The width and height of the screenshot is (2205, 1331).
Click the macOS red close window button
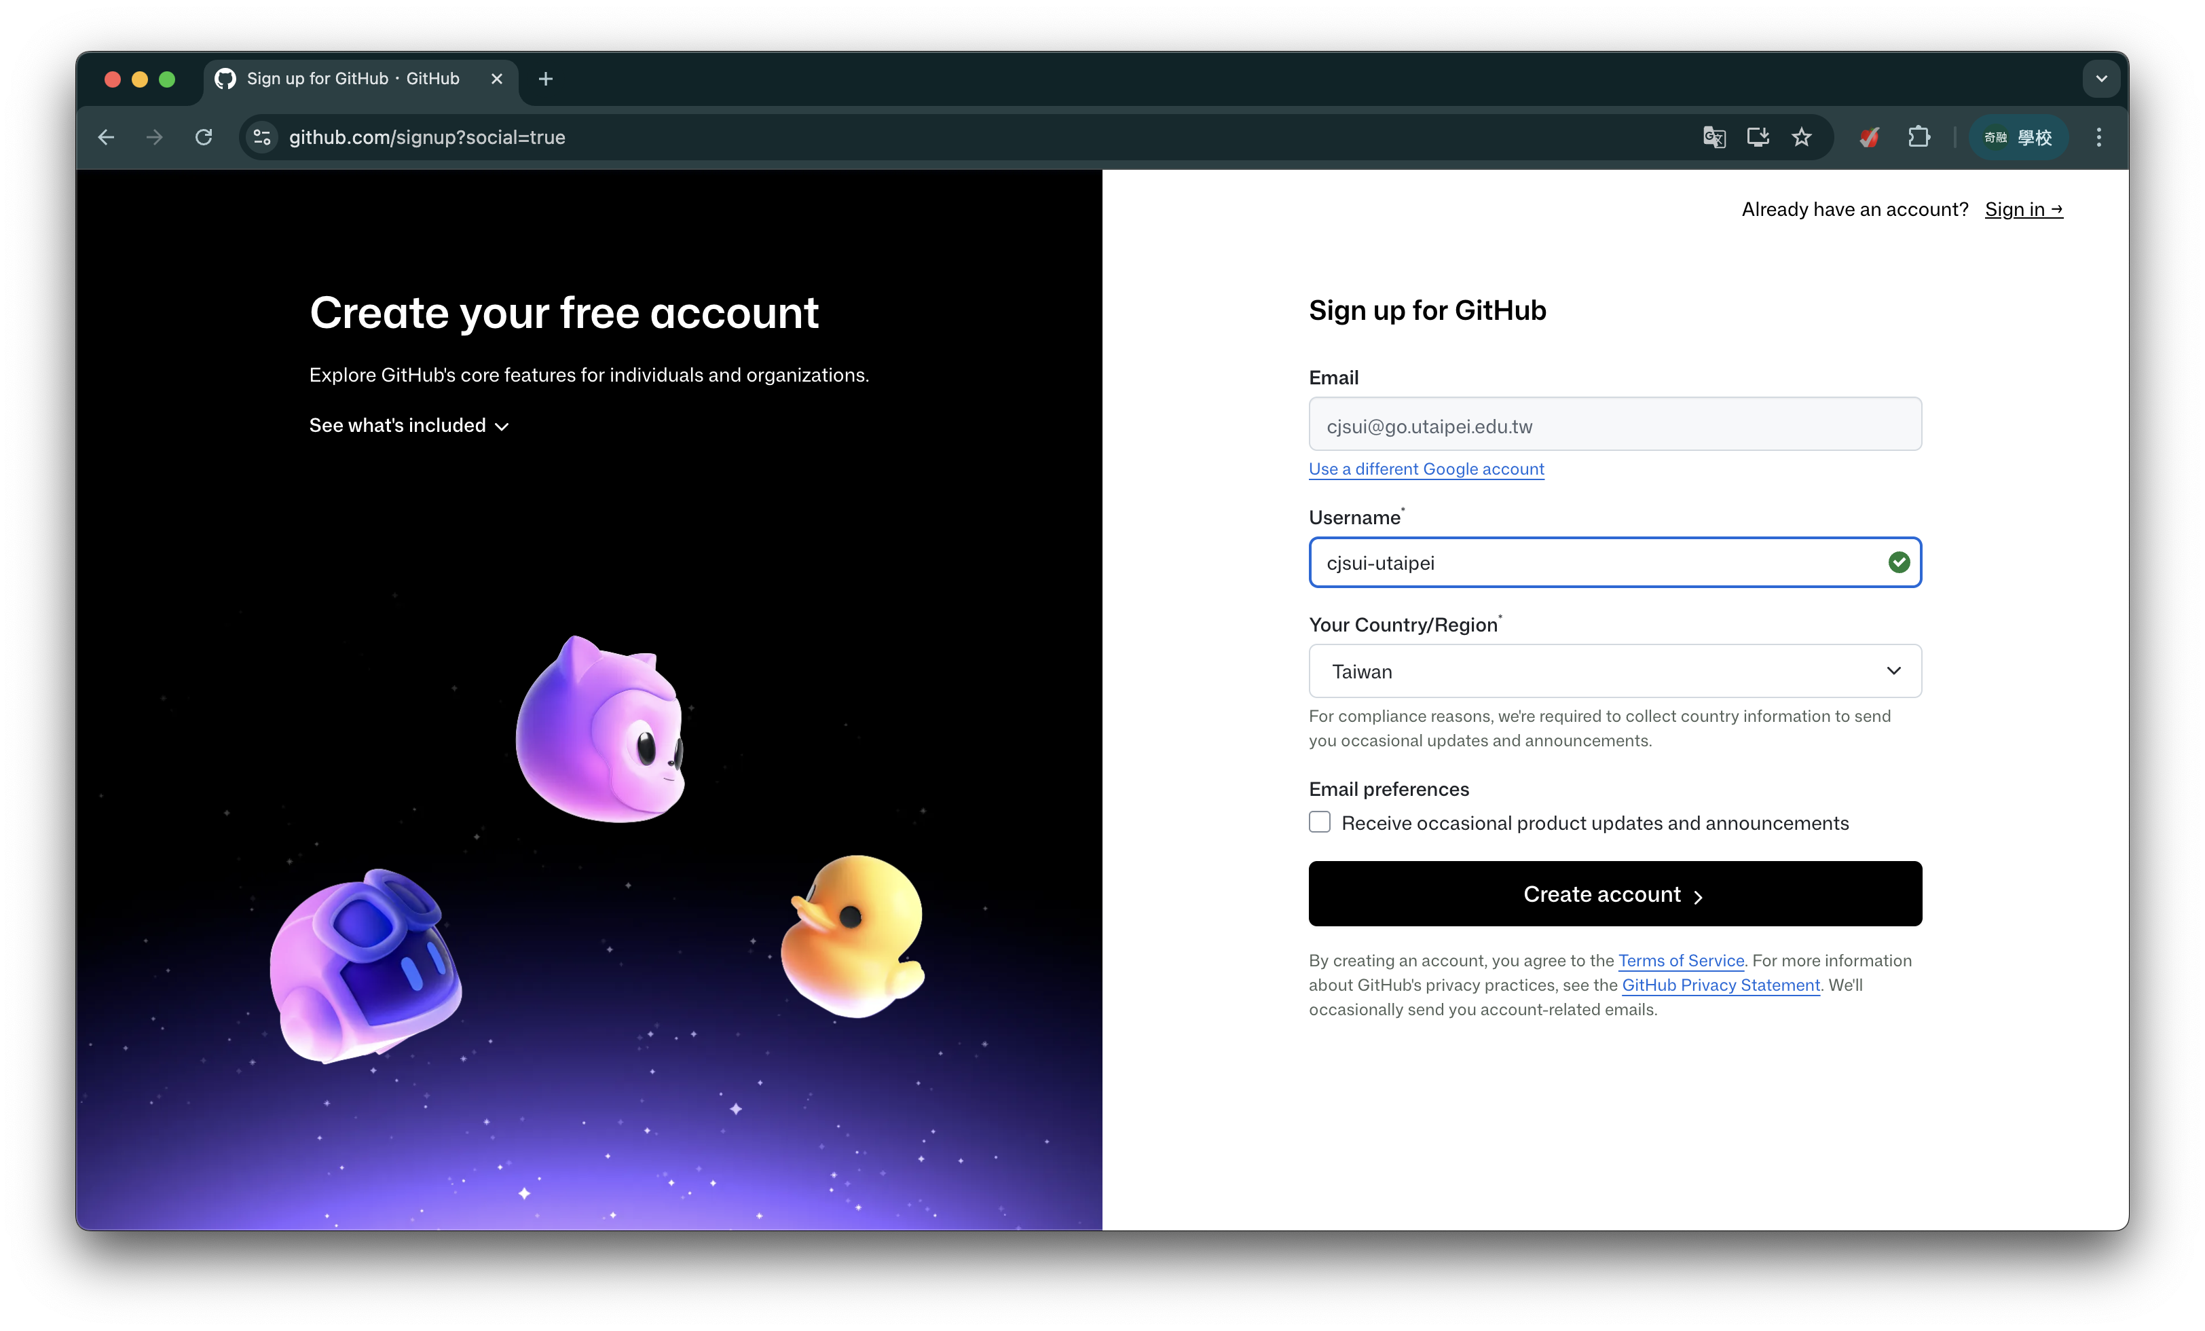pos(113,79)
